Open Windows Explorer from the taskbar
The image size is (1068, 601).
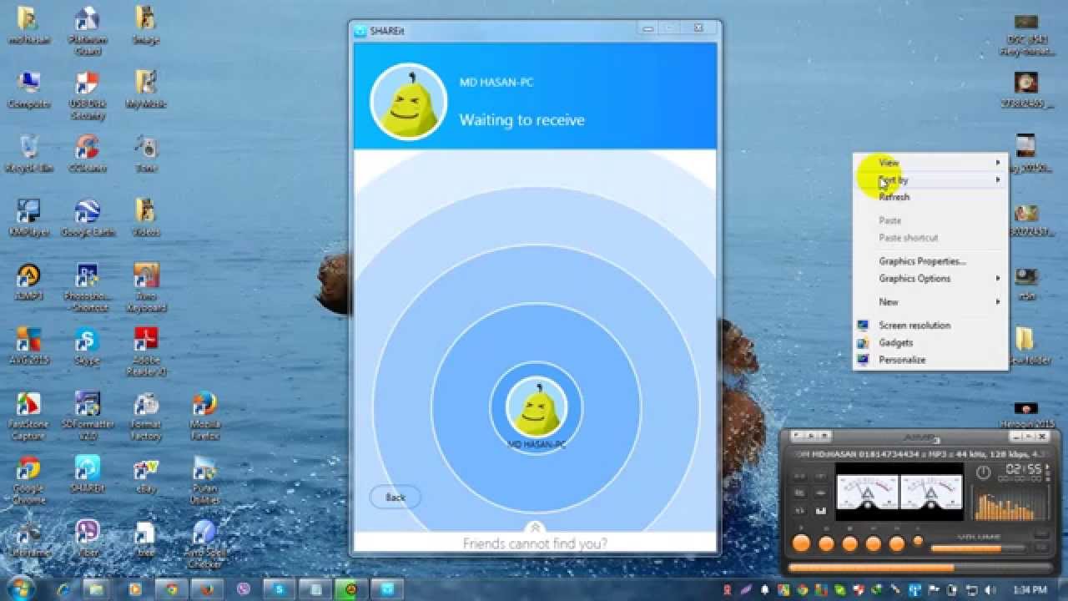97,589
